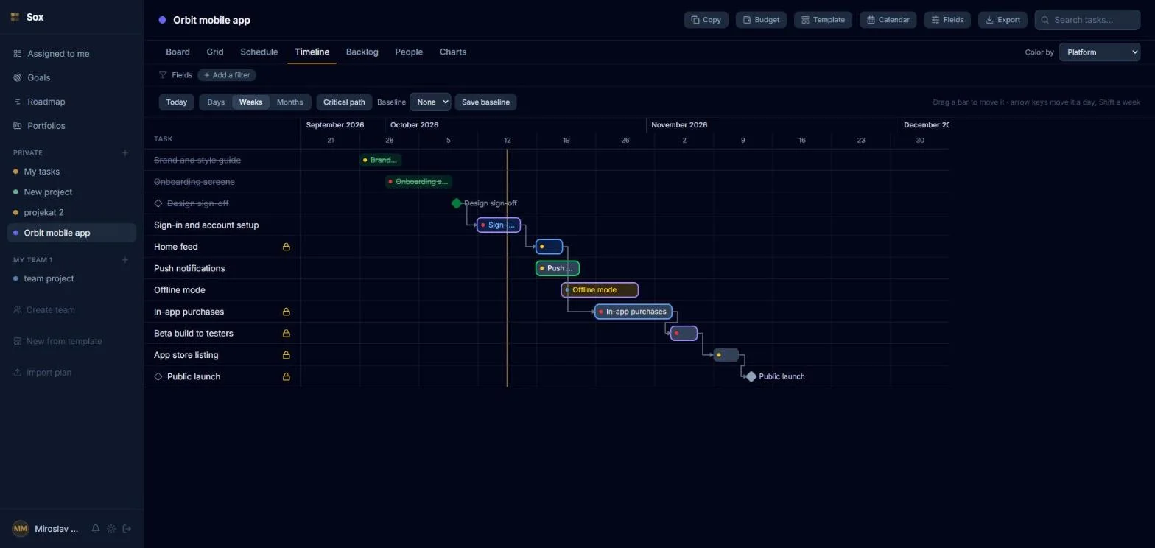Select the Days zoom level

[x=216, y=102]
